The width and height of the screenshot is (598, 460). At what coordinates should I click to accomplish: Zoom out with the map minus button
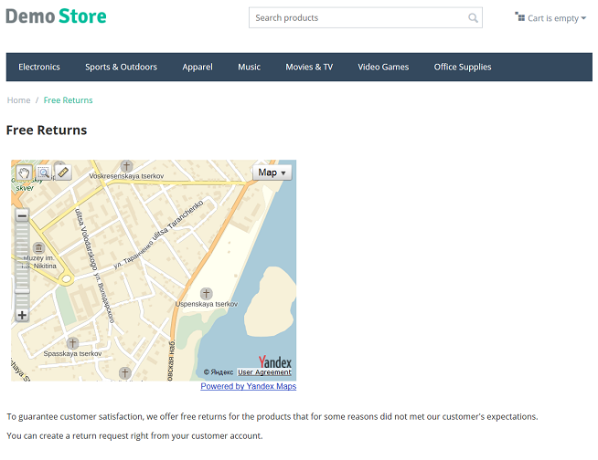(22, 215)
